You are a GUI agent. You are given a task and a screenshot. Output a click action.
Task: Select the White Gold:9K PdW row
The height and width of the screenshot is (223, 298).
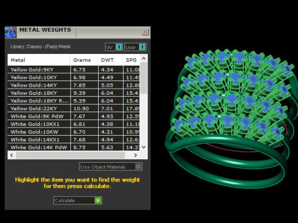(74, 116)
